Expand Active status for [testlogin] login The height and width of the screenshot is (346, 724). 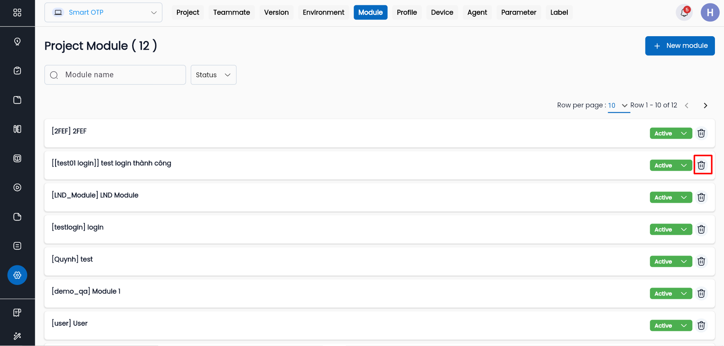coord(670,230)
